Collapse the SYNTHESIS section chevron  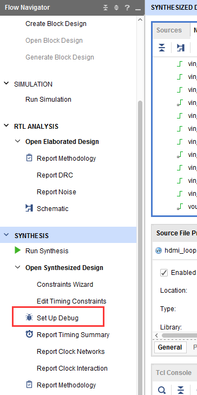click(x=6, y=235)
